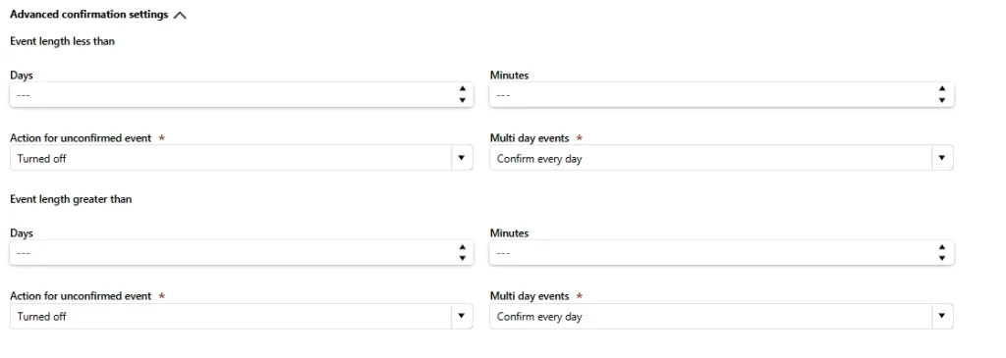Collapse the Advanced confirmation settings chevron

coord(180,16)
